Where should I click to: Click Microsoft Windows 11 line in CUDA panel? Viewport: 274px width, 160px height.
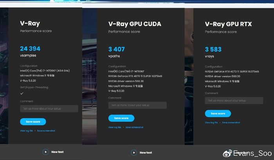[x=126, y=86]
